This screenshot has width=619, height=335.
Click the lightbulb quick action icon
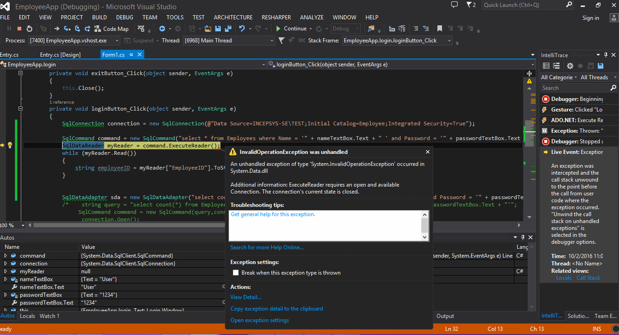[x=10, y=145]
